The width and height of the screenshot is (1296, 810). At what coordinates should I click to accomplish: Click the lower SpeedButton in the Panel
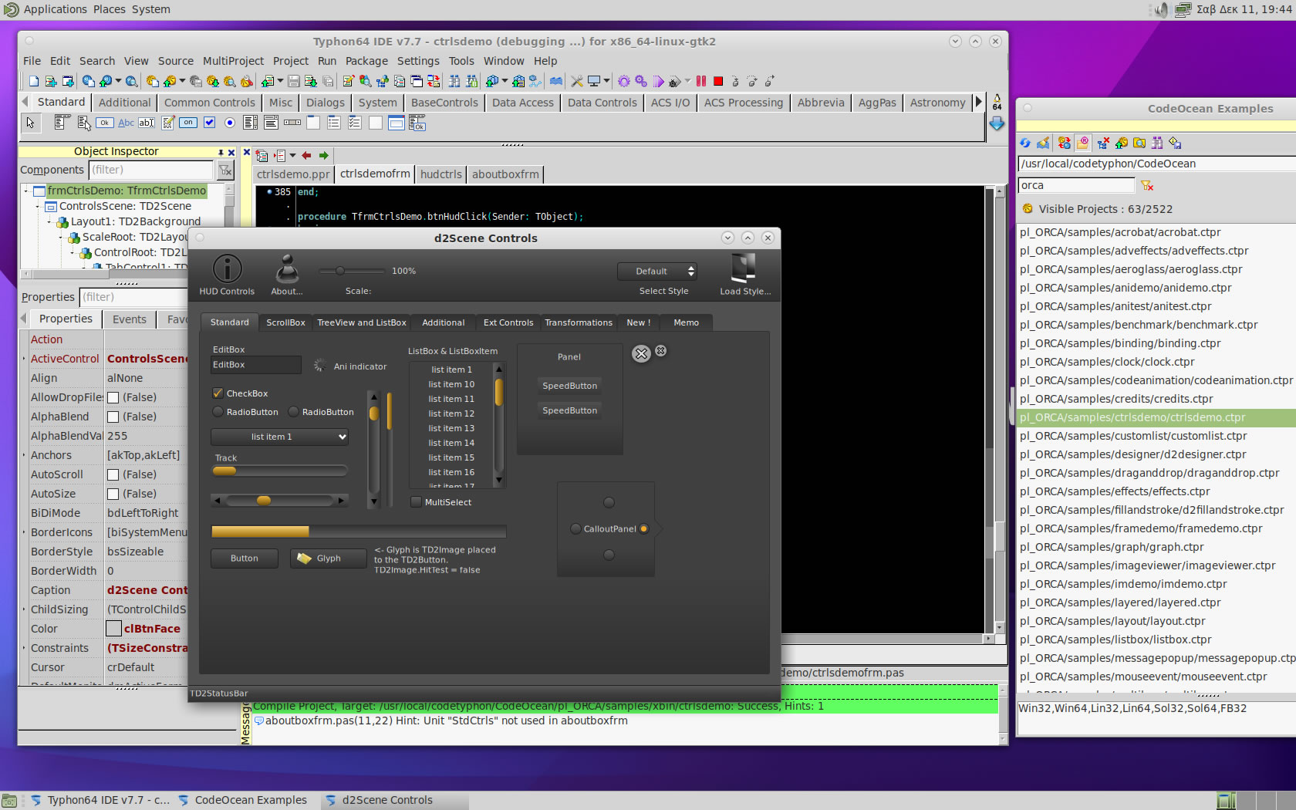(569, 410)
